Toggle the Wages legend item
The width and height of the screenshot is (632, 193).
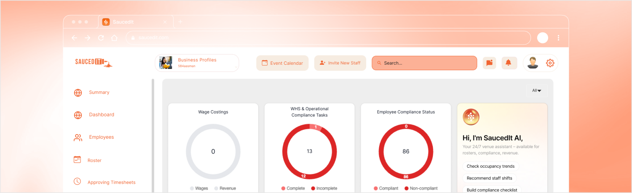click(x=199, y=188)
